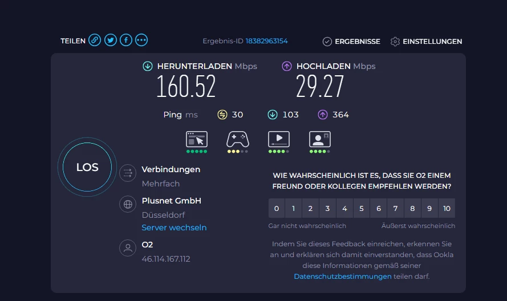Rate recommendation likelihood 5
Screen dimensions: 507x301
point(362,209)
